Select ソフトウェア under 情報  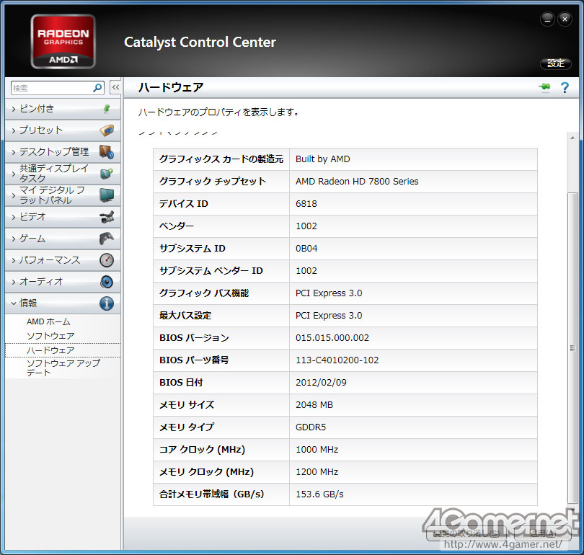(x=50, y=336)
